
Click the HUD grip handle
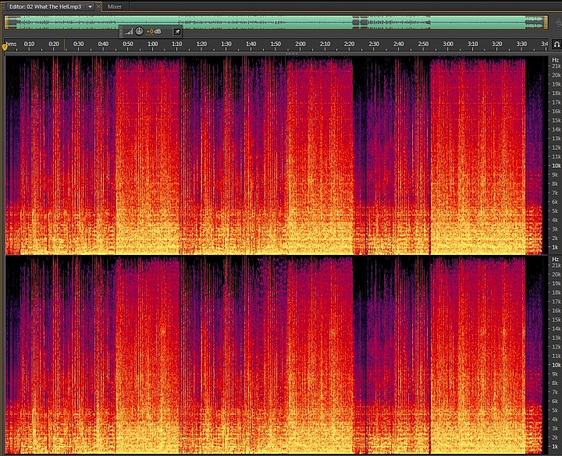point(121,32)
